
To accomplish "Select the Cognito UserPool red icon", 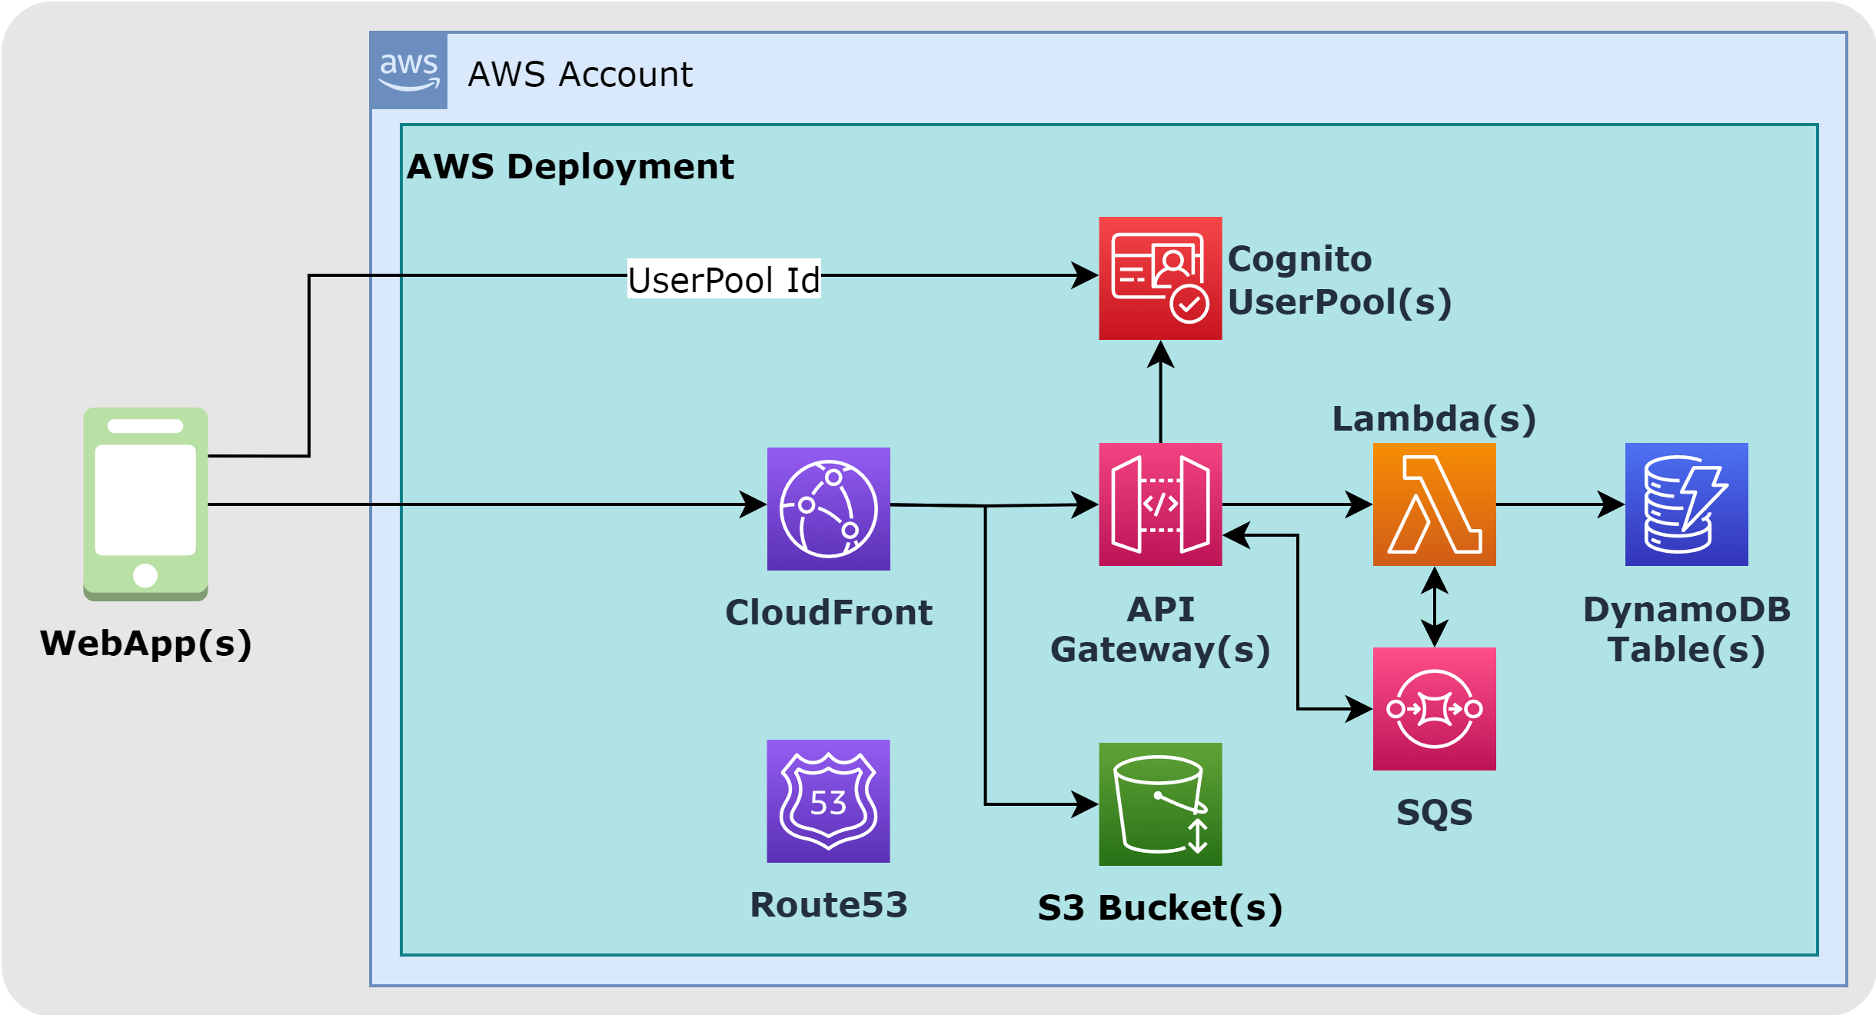I will [x=1160, y=278].
